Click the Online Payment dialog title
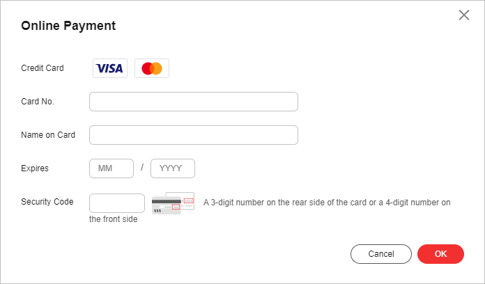 pos(68,26)
